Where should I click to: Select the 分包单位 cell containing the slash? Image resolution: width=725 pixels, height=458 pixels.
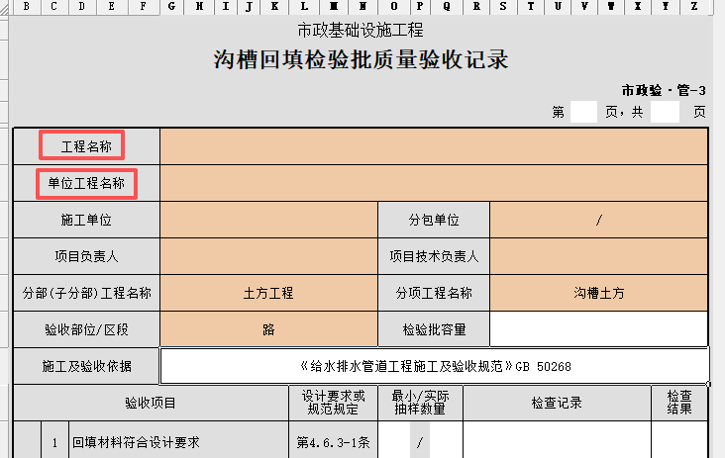coord(599,220)
